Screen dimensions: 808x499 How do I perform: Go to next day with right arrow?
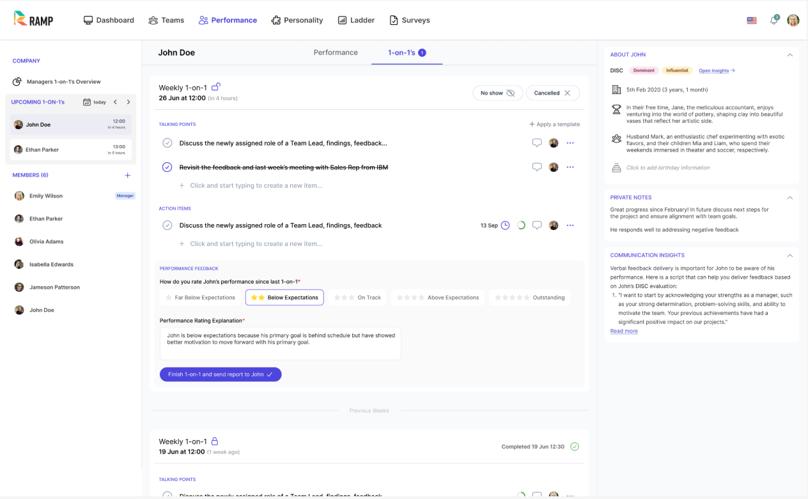tap(128, 102)
